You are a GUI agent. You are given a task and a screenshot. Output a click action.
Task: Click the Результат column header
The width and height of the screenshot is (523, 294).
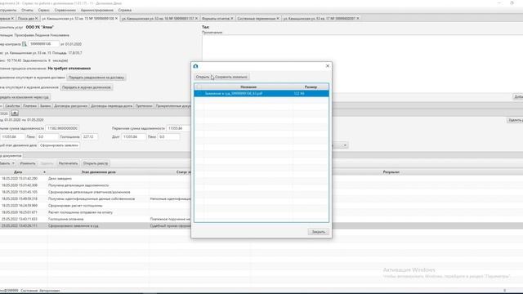391,172
